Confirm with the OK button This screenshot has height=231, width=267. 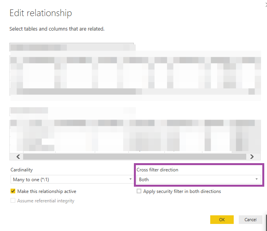click(222, 220)
